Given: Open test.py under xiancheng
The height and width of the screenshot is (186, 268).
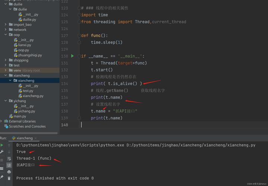Looking at the screenshot, I should click(28, 91).
